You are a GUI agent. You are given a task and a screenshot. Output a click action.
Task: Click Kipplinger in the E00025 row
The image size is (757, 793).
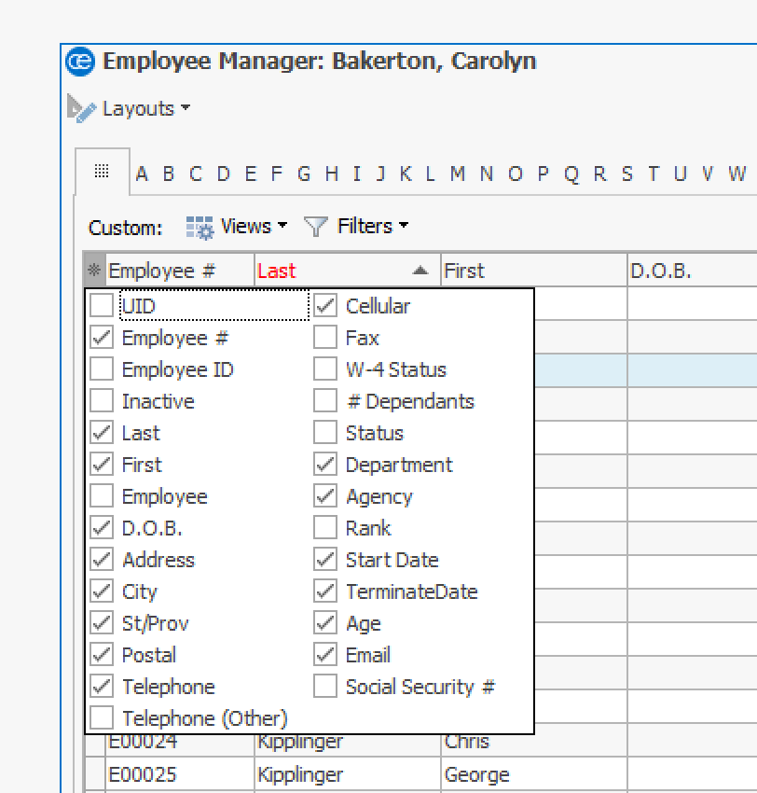[347, 773]
